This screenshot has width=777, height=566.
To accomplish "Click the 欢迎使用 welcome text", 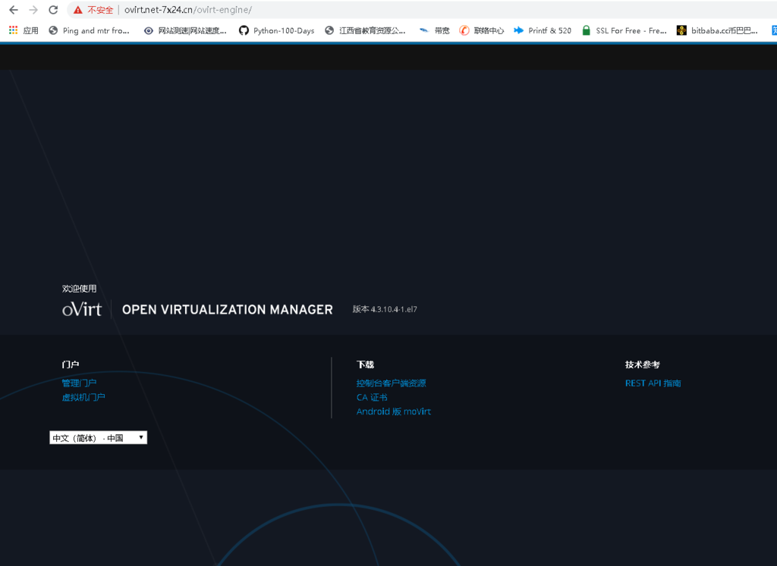I will (79, 289).
